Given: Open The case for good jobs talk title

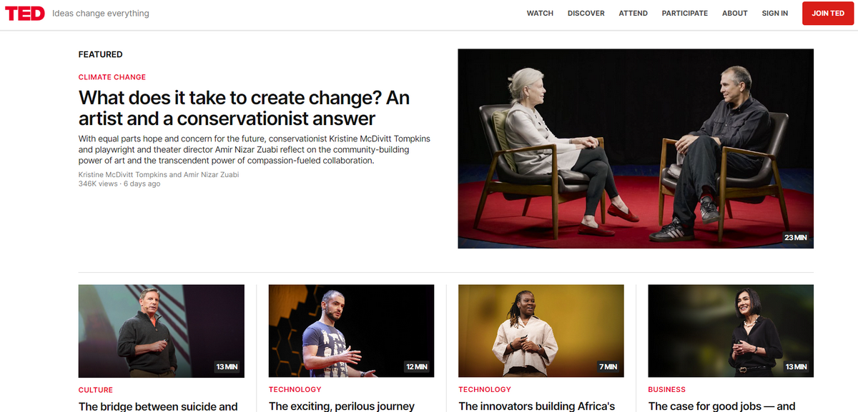Looking at the screenshot, I should tap(722, 406).
